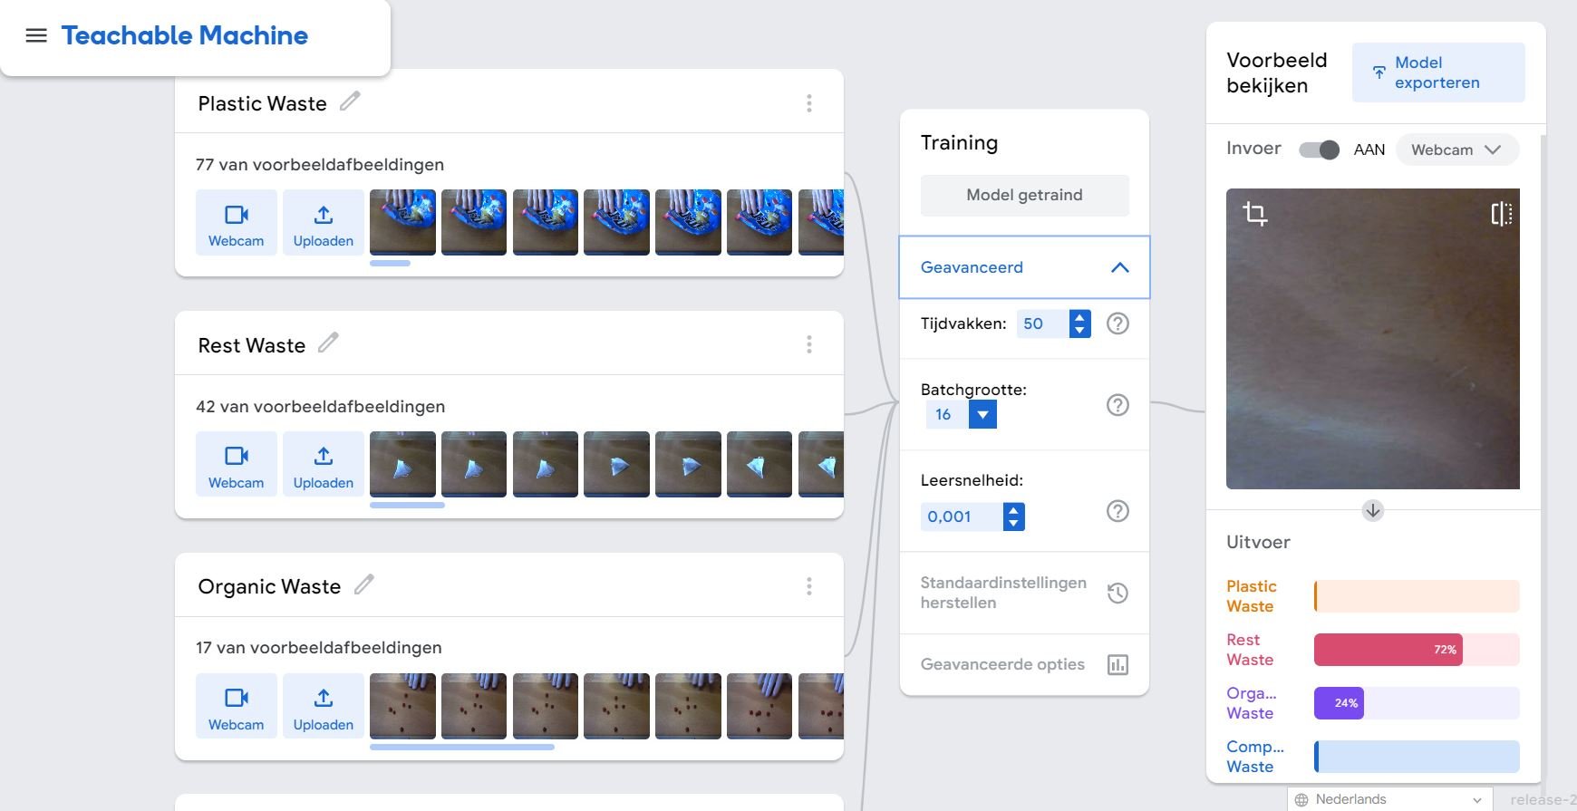Select first Rest Waste sample thumbnail
Viewport: 1577px width, 811px height.
(402, 464)
